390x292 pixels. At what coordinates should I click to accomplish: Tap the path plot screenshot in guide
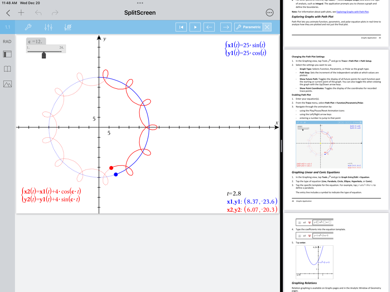(x=329, y=145)
